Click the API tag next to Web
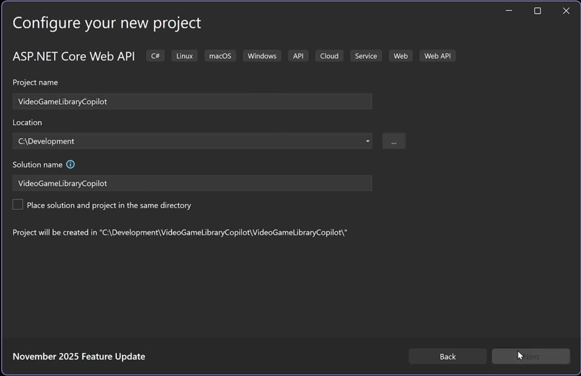 click(298, 56)
